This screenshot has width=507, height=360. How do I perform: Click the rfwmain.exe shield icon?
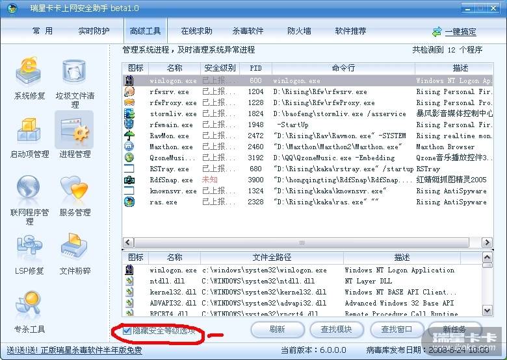pos(129,125)
